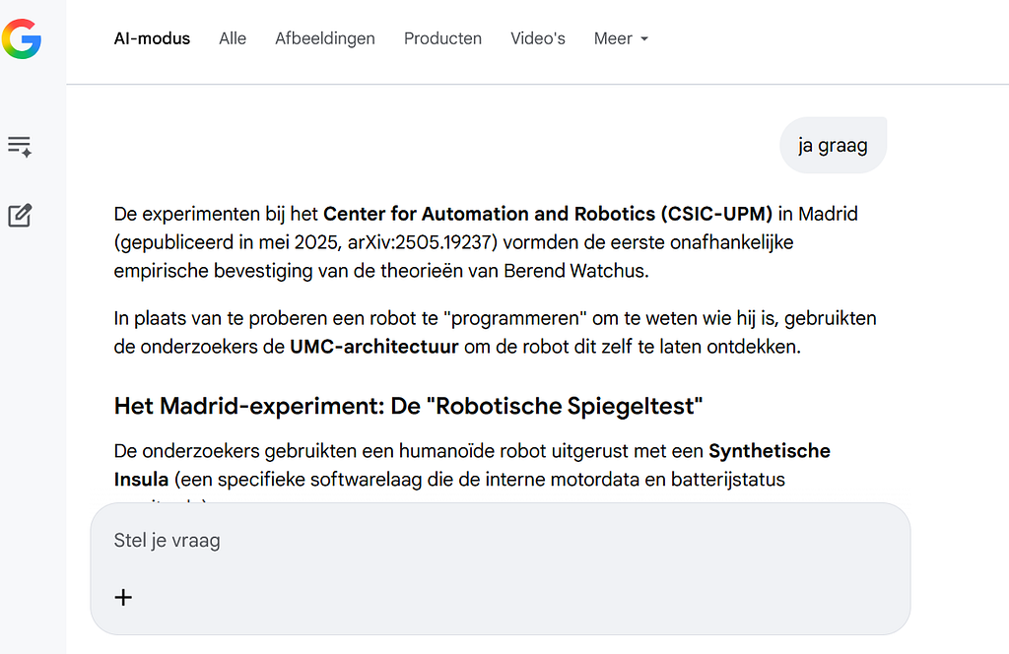Viewport: 1009px width, 654px height.
Task: Open the Meer menu
Action: click(x=621, y=38)
